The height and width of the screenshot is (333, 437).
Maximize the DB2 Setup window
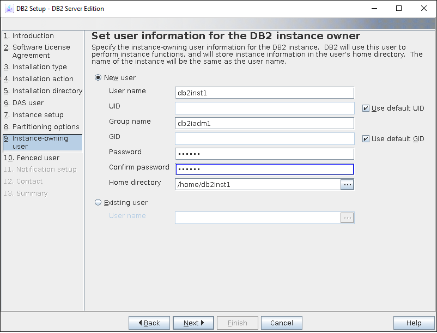[398, 9]
